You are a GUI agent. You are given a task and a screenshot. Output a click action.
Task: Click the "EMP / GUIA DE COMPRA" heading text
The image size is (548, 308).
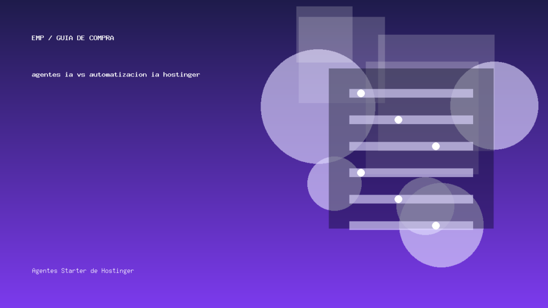point(73,38)
